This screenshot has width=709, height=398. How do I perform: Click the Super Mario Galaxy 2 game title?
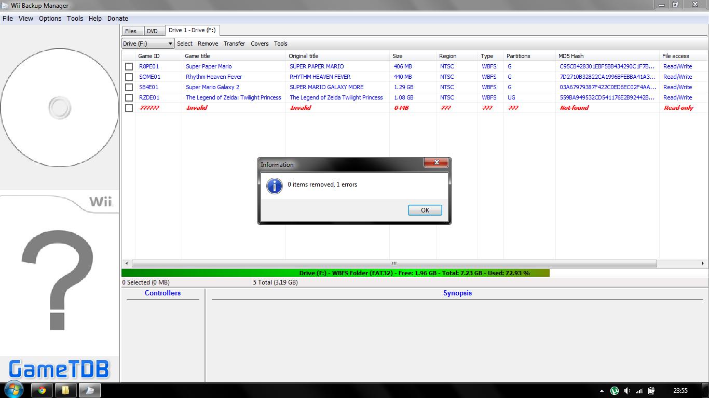click(212, 87)
